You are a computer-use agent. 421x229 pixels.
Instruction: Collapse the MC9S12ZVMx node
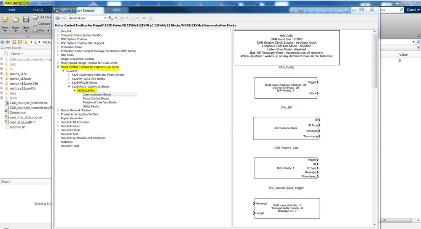74,90
